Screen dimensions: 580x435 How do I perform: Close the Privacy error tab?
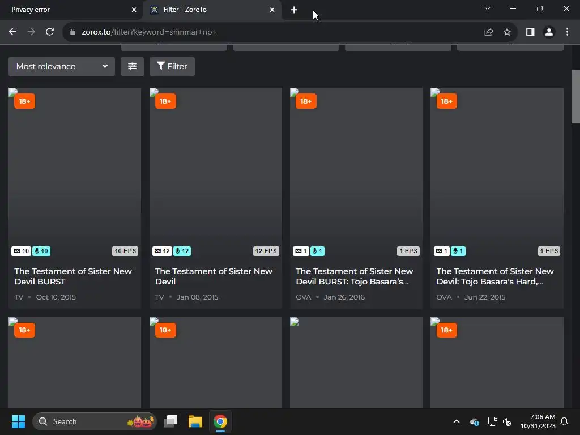click(x=134, y=10)
